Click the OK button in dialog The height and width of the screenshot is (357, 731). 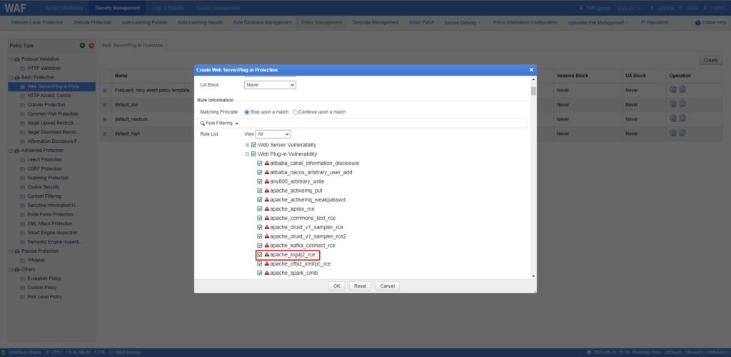337,286
